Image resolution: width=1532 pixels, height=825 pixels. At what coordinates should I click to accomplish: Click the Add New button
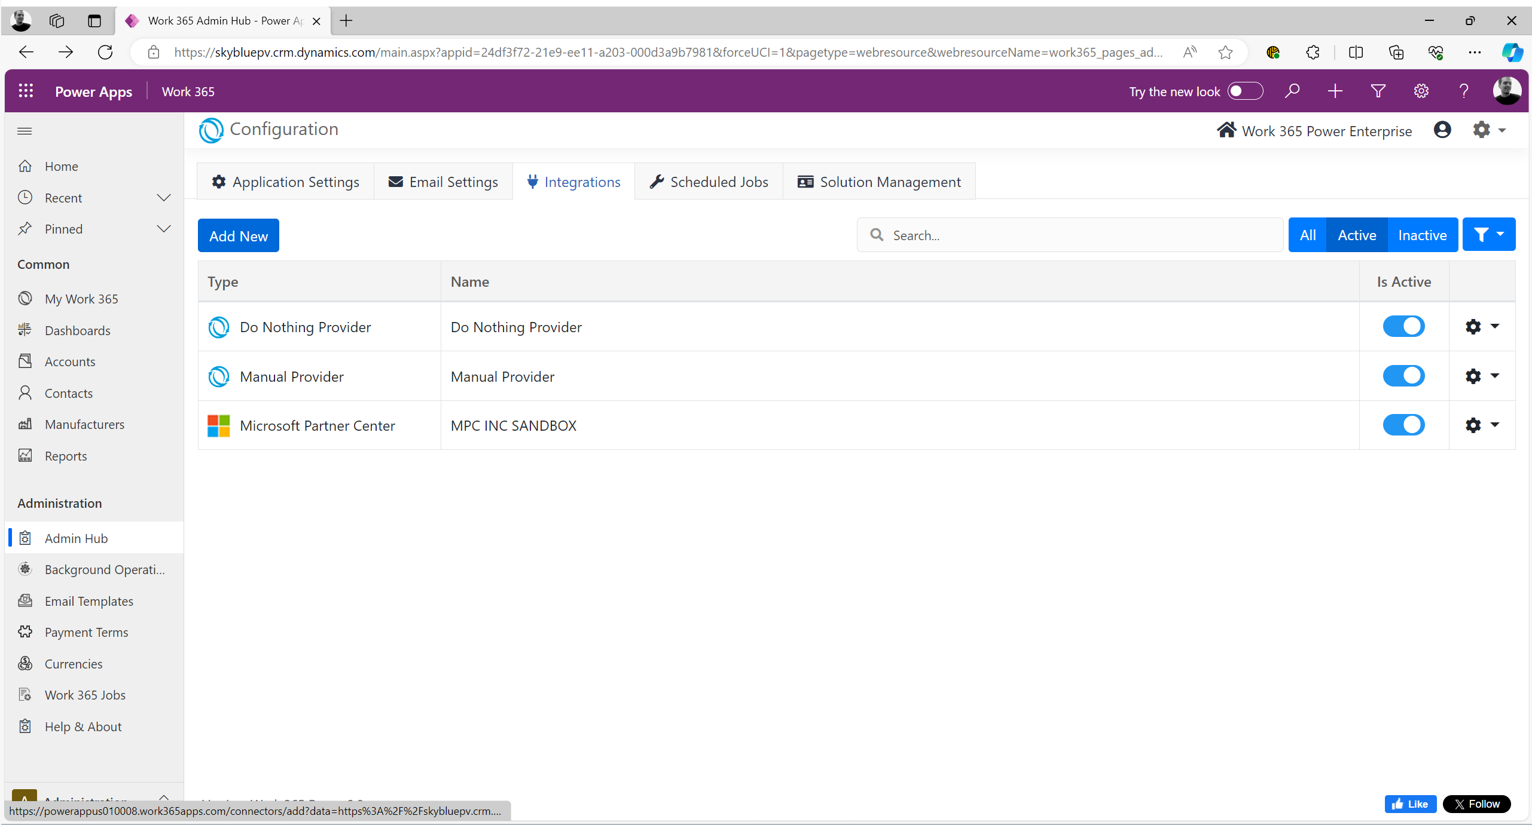238,235
